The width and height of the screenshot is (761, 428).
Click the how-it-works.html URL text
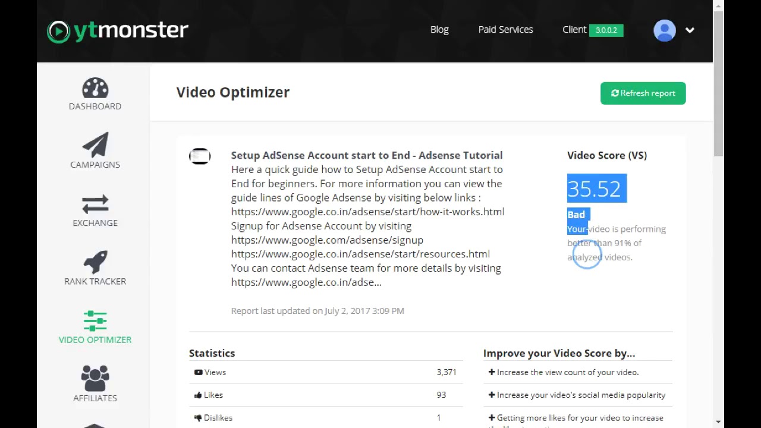pos(368,212)
